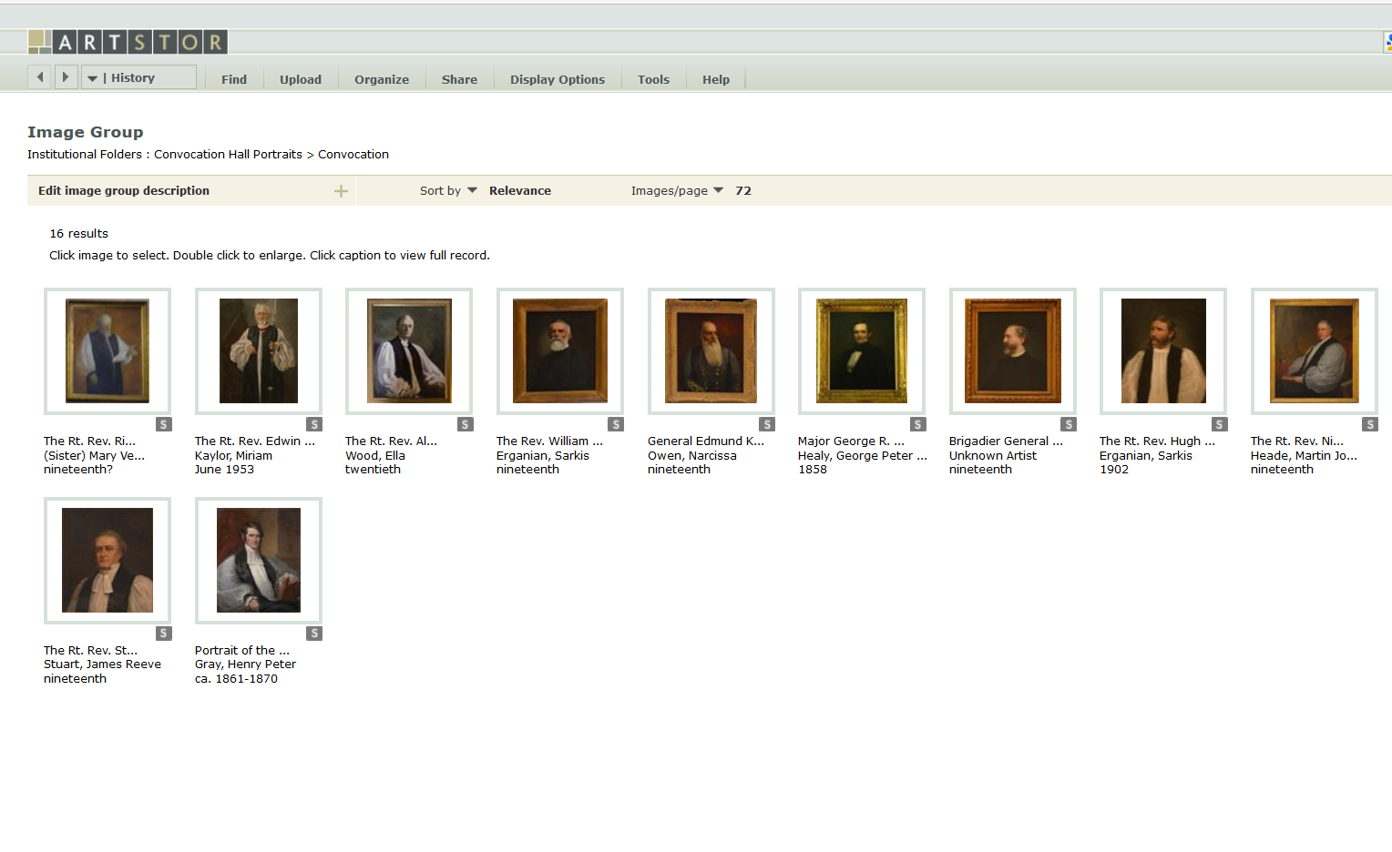Click Convocation Hall Portraits breadcrumb
Viewport: 1392px width, 852px height.
coord(228,154)
